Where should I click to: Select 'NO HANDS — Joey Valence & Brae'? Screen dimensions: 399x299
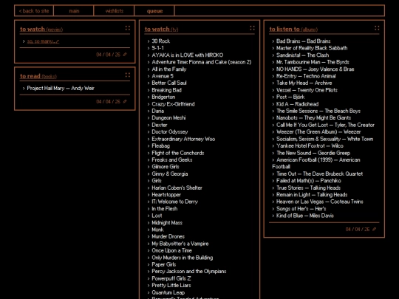pyautogui.click(x=315, y=69)
